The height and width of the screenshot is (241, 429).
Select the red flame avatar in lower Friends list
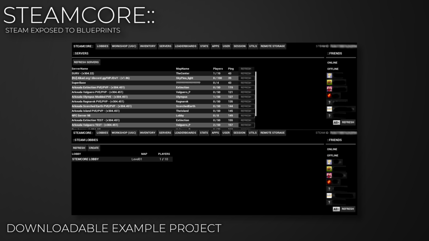pos(329,182)
